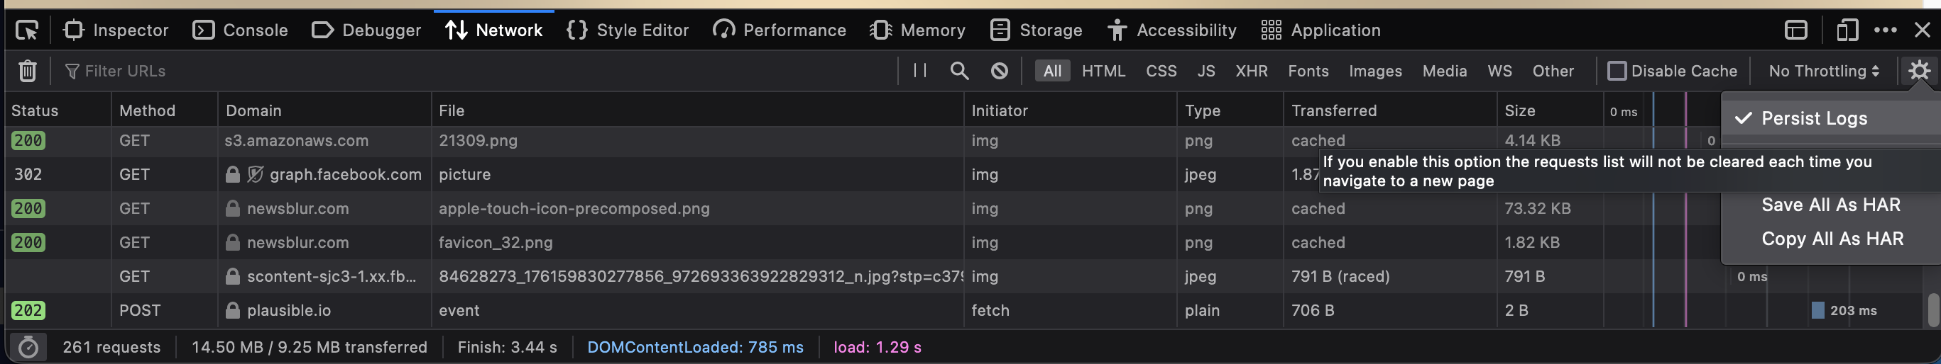Open the devtools ellipsis menu
This screenshot has height=364, width=1941.
coord(1884,30)
